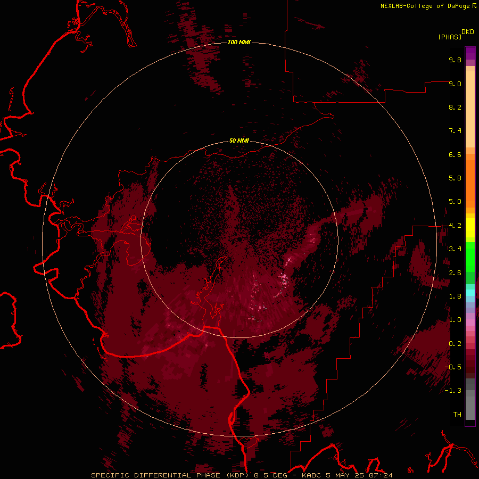Click the 6.6 value on the color scale
479x479 pixels.
pyautogui.click(x=455, y=154)
